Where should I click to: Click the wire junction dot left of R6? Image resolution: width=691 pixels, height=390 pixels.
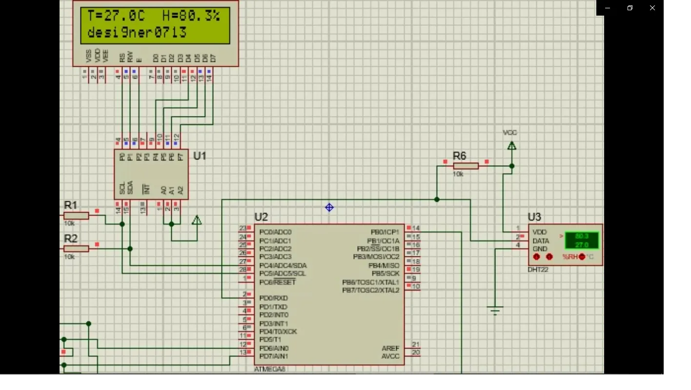tap(437, 199)
